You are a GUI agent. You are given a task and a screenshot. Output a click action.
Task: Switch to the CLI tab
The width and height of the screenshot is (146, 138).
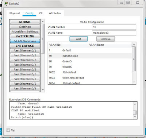click(x=41, y=14)
